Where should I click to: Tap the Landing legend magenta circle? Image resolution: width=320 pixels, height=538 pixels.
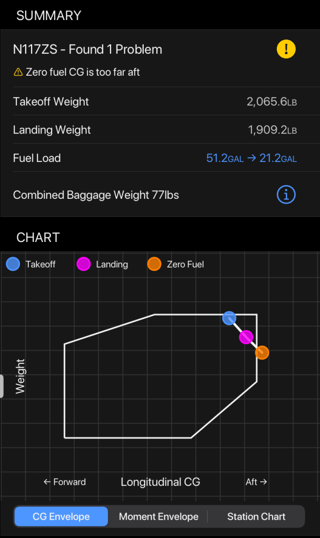pyautogui.click(x=84, y=264)
